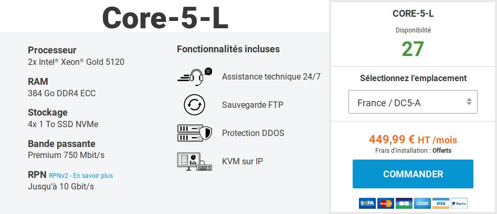Viewport: 497px width, 214px height.
Task: Click the Sauvegarde FTP feature text
Action: pyautogui.click(x=252, y=105)
